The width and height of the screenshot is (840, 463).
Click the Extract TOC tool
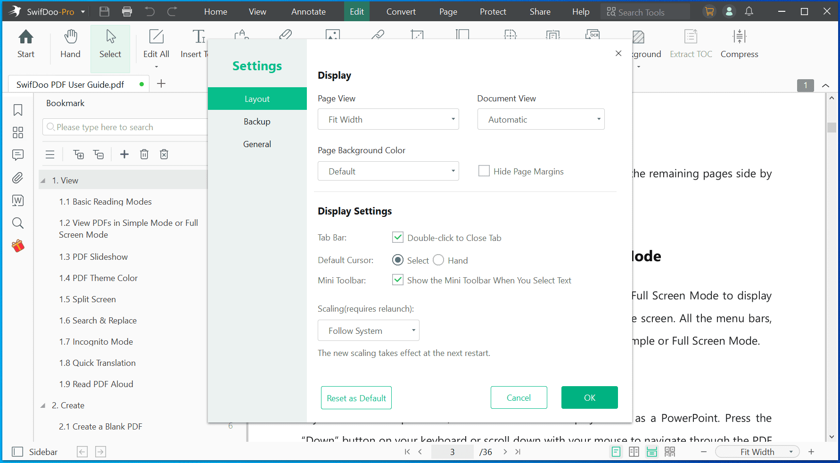point(691,44)
